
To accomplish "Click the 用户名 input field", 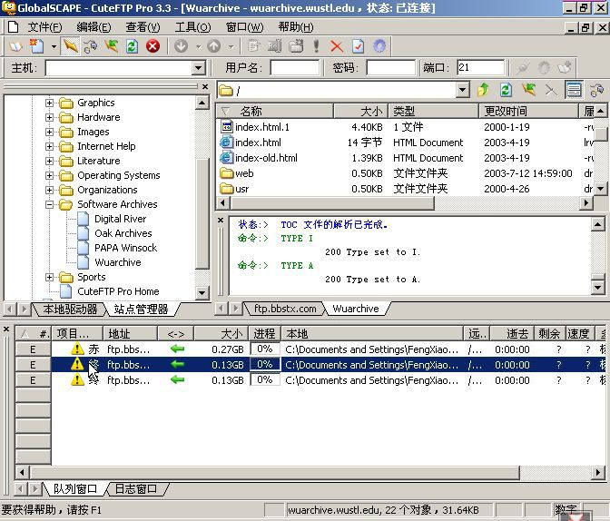I will (294, 68).
